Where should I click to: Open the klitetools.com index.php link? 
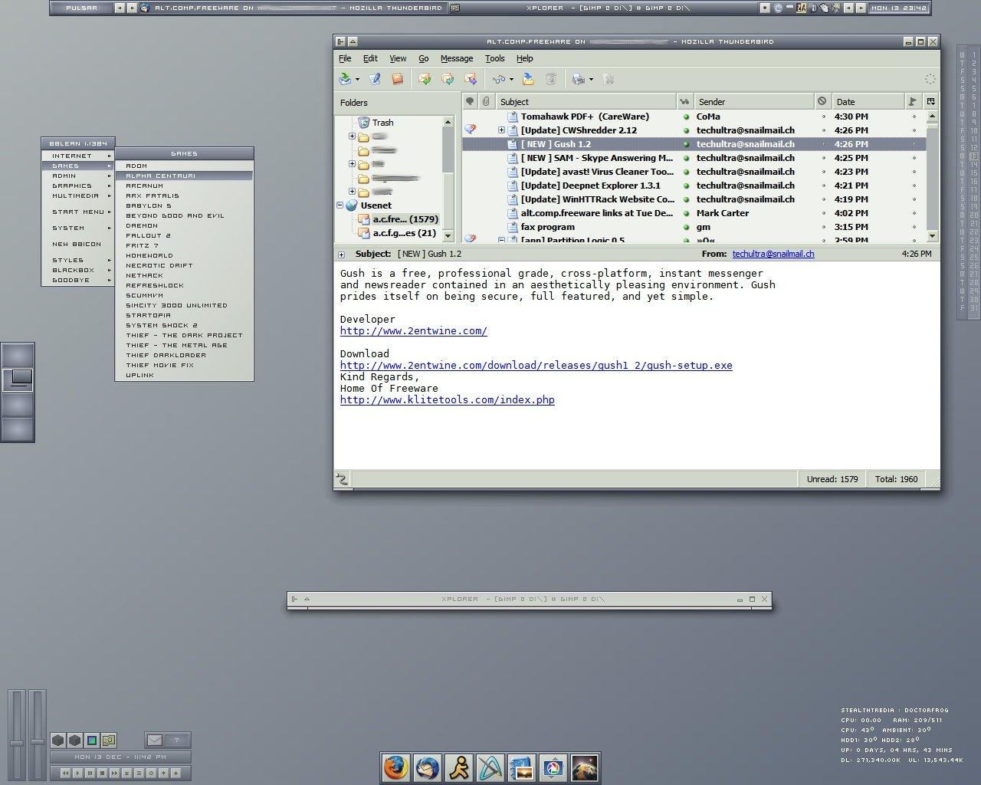point(448,400)
